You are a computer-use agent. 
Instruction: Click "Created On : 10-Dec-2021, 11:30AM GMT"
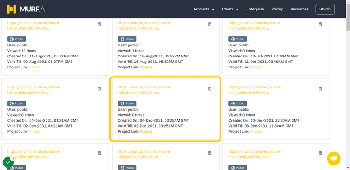(x=264, y=120)
